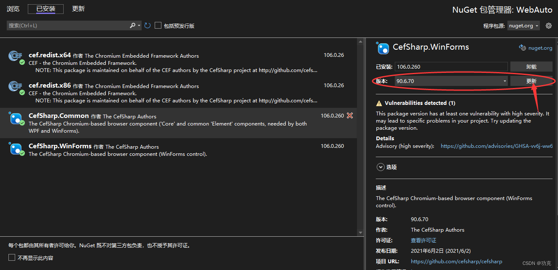Click 'Vulnerabilities detected (1)' heading
Screen dimensions: 558x270
(x=420, y=103)
